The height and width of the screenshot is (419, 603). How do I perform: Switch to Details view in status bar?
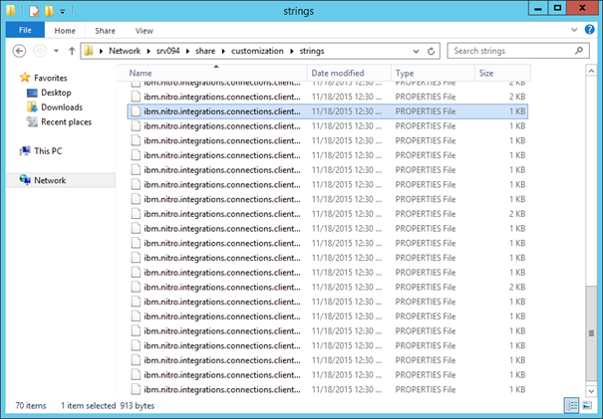[572, 405]
